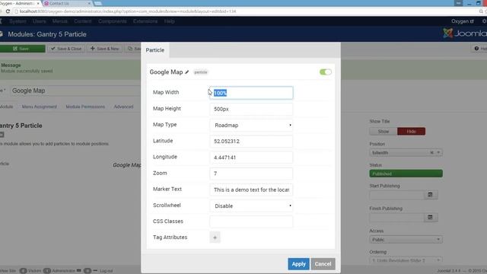Screen dimensions: 487x274
Task: Click the Zoom input field
Action: click(251, 174)
